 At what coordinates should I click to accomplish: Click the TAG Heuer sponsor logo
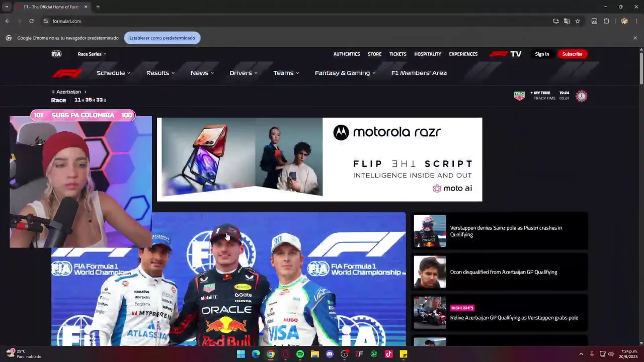519,96
